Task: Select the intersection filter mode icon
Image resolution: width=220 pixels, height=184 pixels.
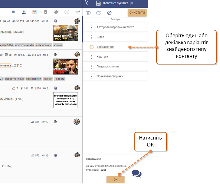Action: pos(88,13)
